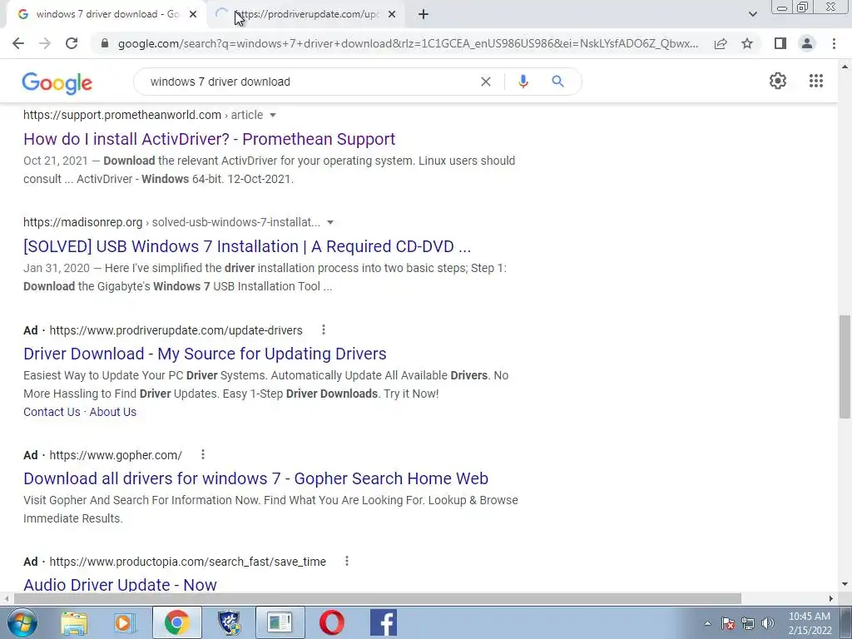852x639 pixels.
Task: Open ad options for productopia.com
Action: coord(347,561)
